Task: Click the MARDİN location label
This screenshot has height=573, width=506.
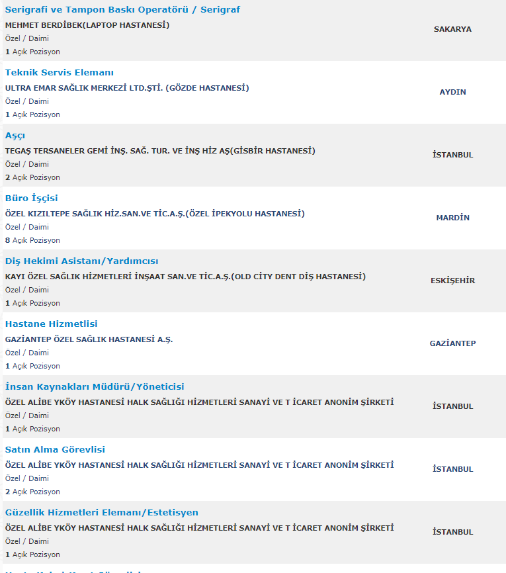Action: coord(452,218)
